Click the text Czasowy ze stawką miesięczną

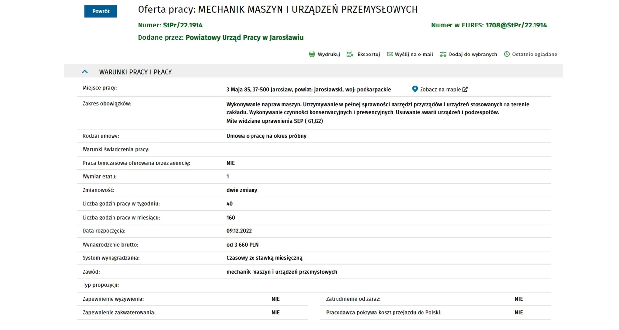264,258
